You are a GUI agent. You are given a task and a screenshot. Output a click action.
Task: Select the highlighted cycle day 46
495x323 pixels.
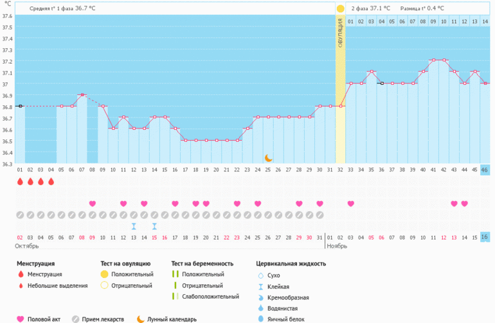(x=485, y=170)
